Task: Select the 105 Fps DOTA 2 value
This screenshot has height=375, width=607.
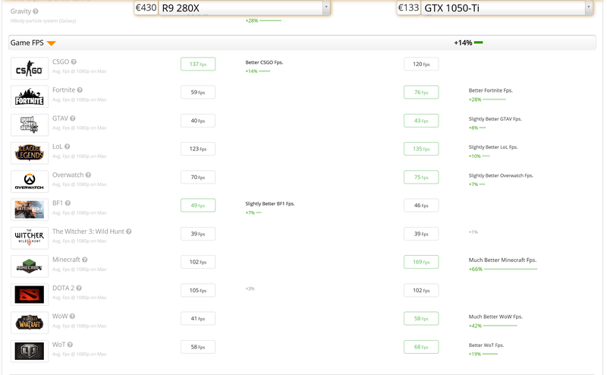Action: click(x=198, y=290)
